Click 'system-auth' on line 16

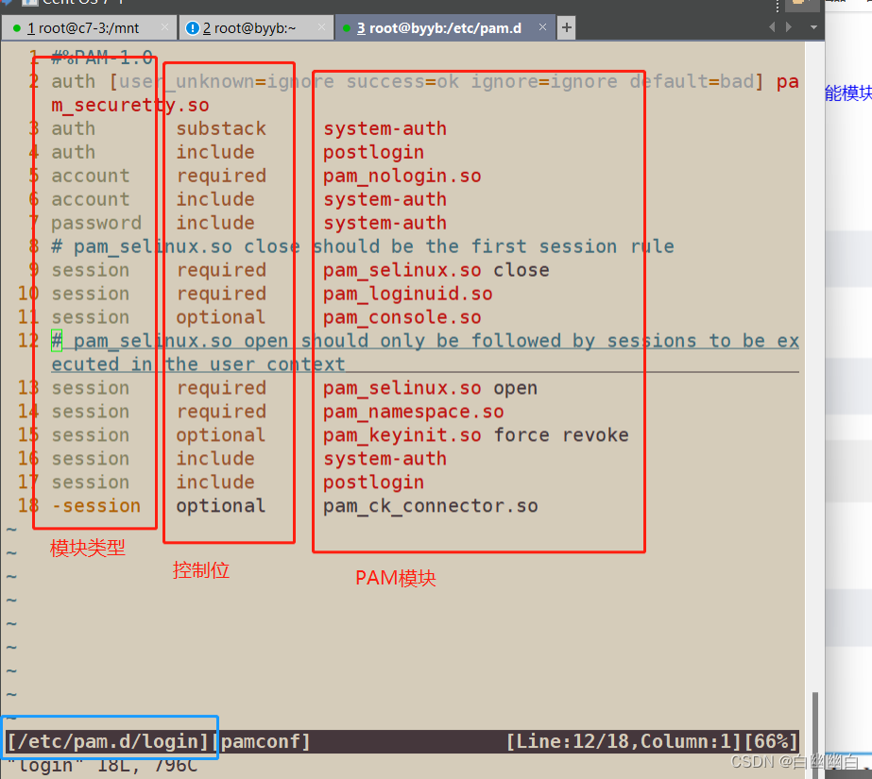point(385,458)
